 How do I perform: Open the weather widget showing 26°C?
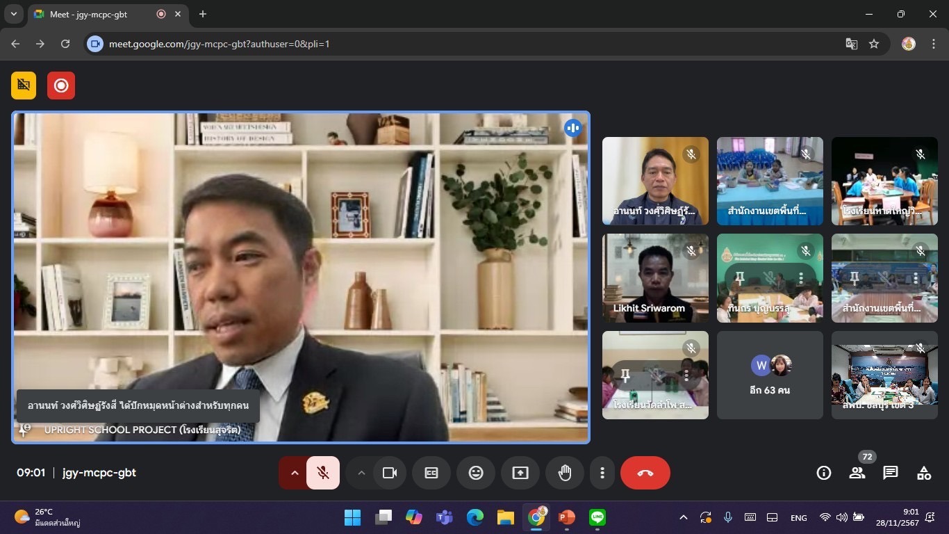(x=49, y=517)
